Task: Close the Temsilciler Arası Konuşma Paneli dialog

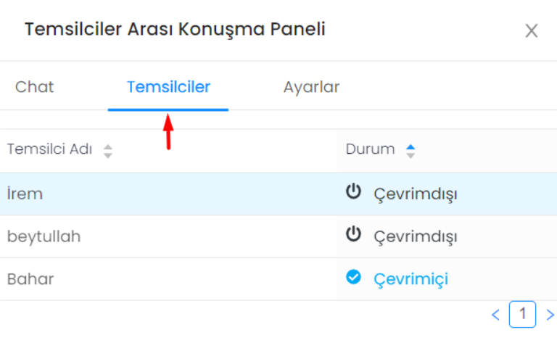Action: click(532, 30)
